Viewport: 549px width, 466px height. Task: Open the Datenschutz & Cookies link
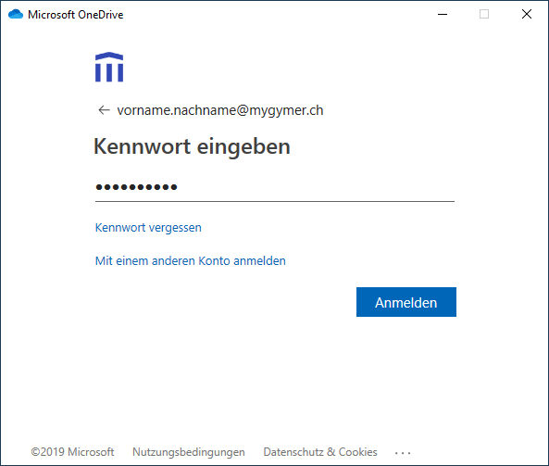pos(320,452)
